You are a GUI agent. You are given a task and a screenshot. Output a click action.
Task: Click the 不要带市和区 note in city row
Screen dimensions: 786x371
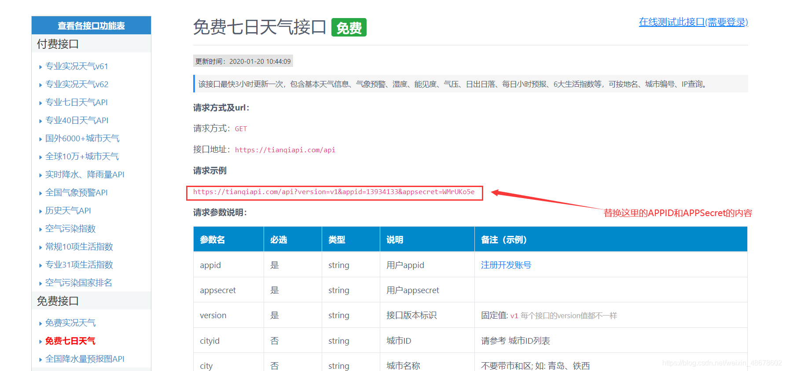[535, 366]
